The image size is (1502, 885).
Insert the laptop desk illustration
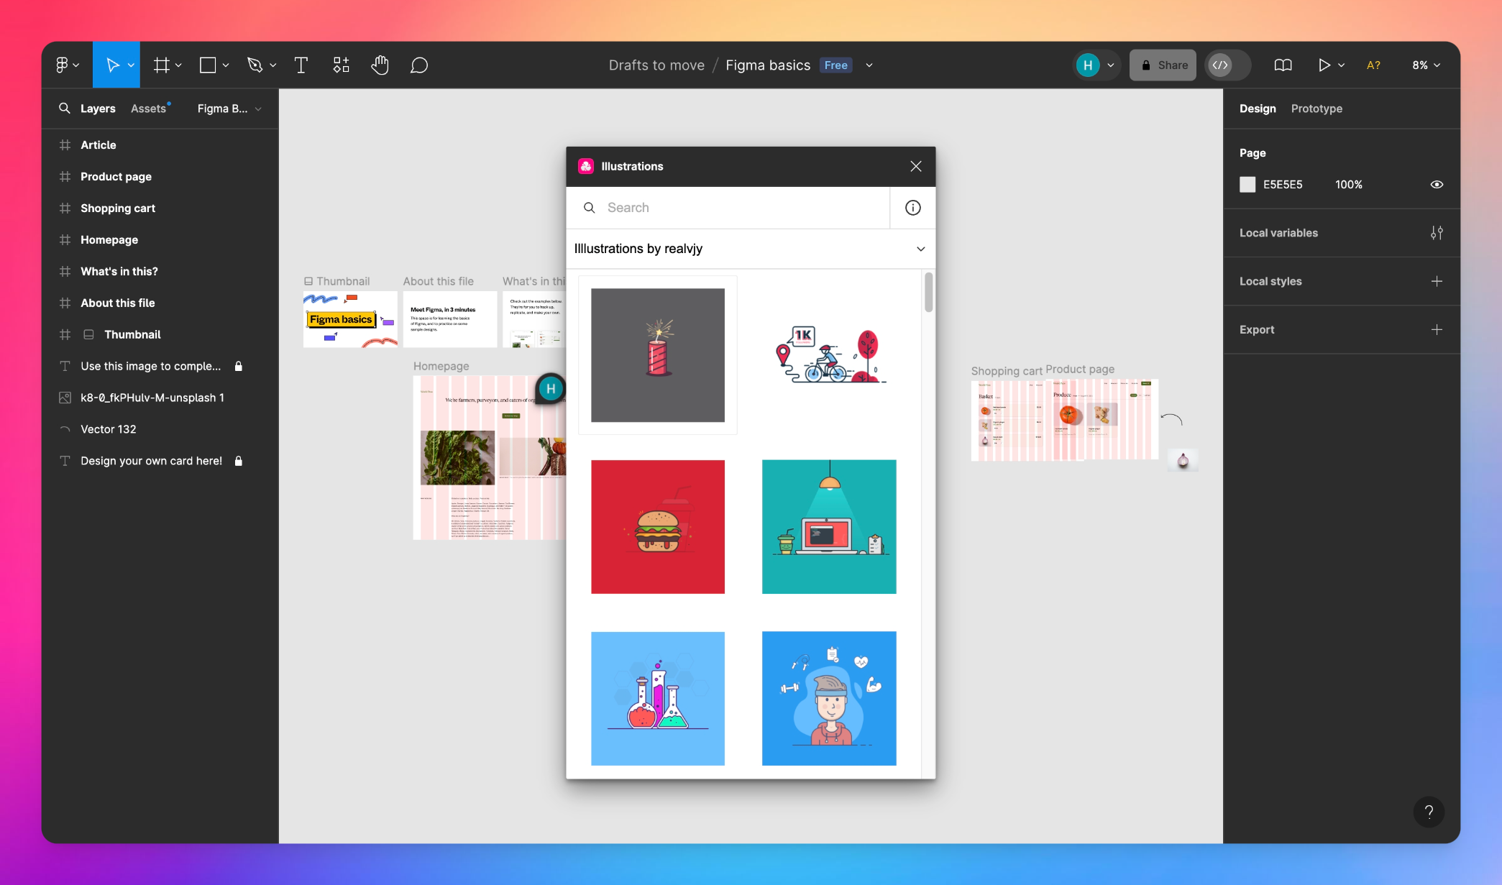coord(829,527)
